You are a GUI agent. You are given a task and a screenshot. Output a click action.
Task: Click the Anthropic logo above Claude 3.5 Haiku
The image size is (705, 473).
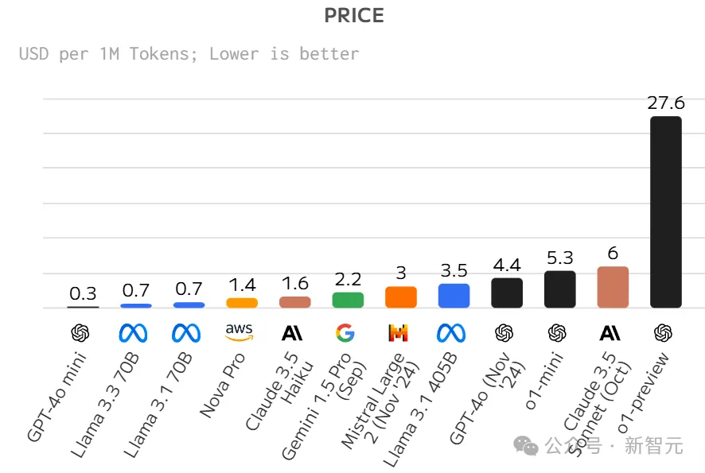pyautogui.click(x=292, y=333)
